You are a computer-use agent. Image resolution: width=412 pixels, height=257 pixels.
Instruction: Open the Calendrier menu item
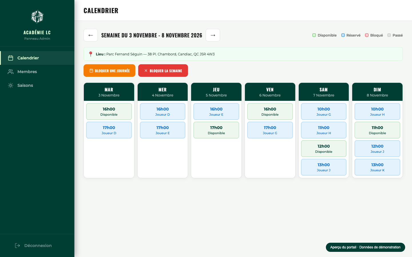tap(37, 58)
